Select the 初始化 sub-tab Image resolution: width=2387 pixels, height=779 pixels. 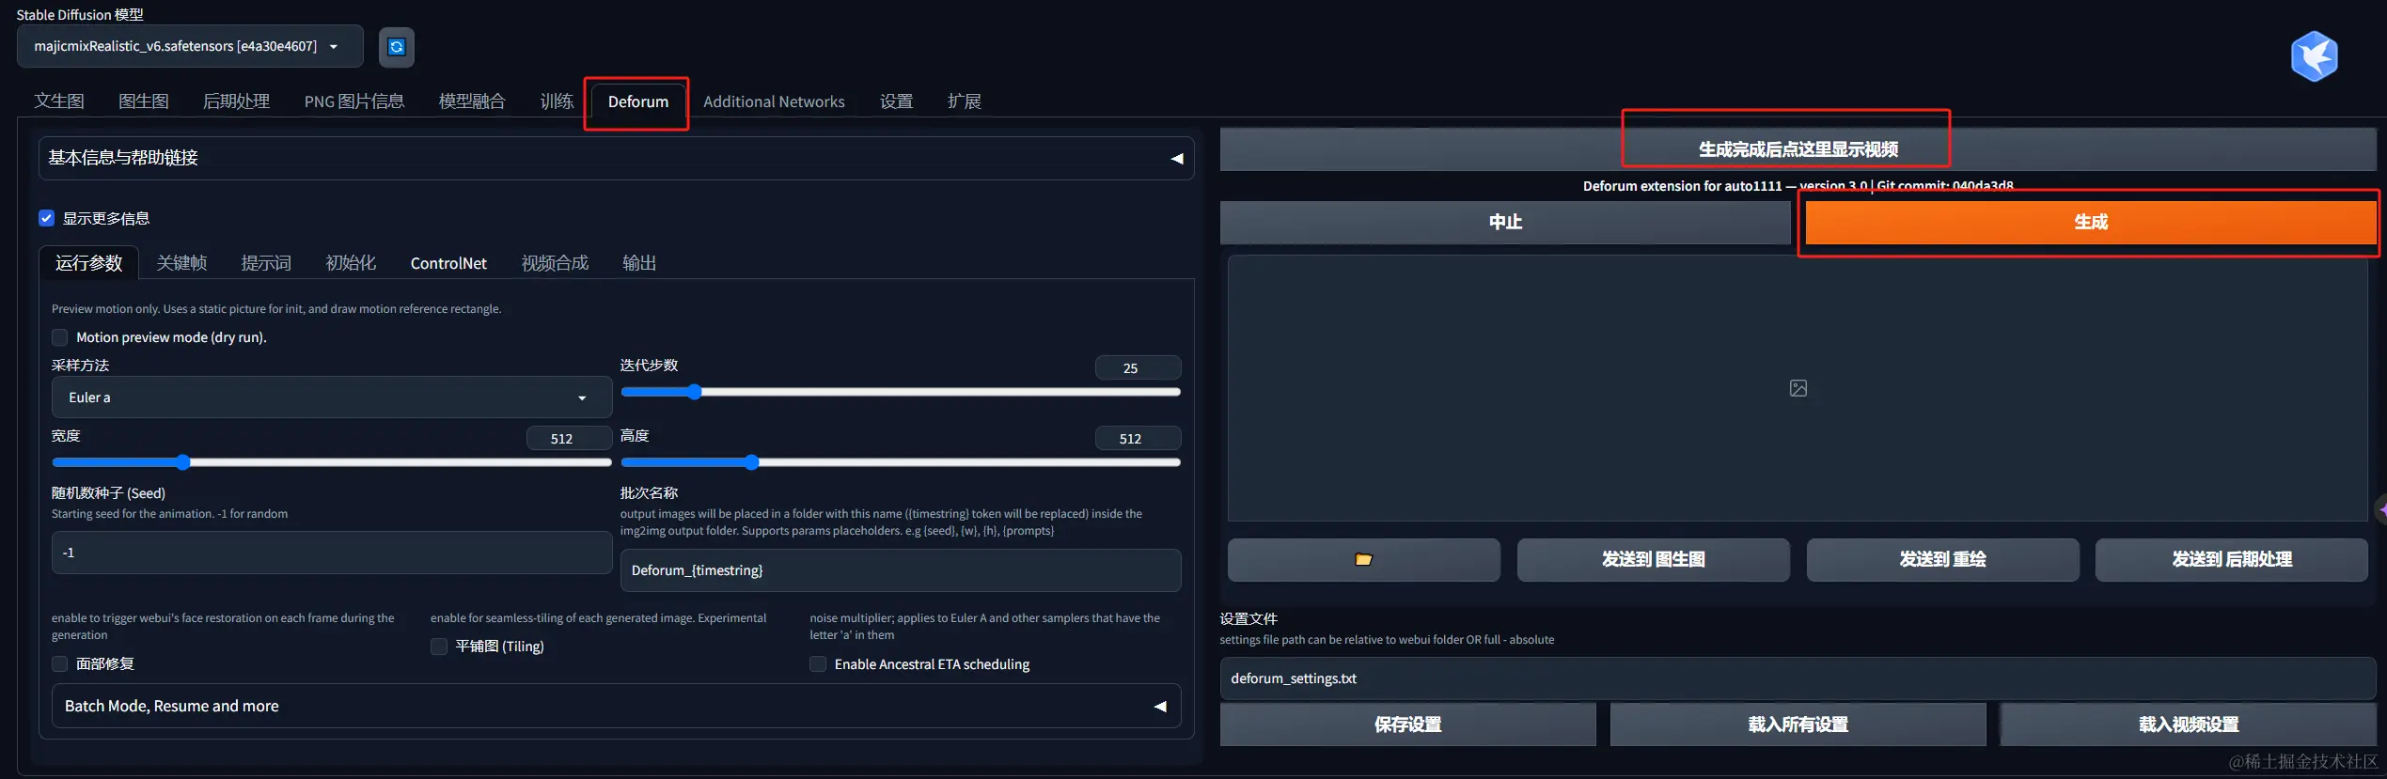(x=351, y=263)
